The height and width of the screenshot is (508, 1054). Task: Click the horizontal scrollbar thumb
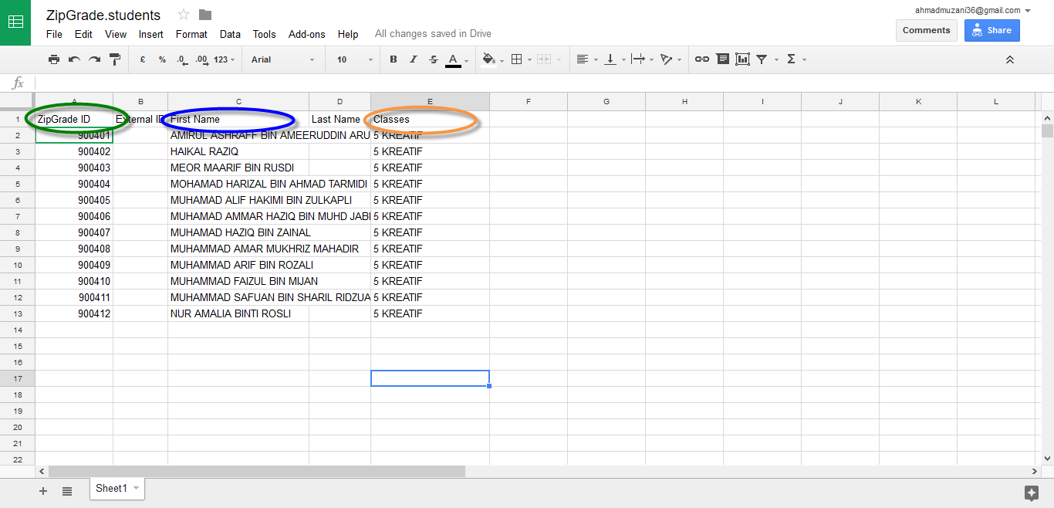click(x=257, y=471)
